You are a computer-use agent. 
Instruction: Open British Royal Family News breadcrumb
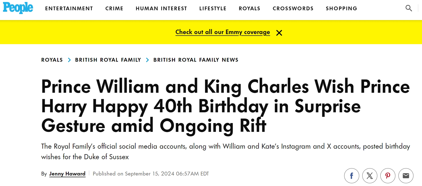(196, 60)
